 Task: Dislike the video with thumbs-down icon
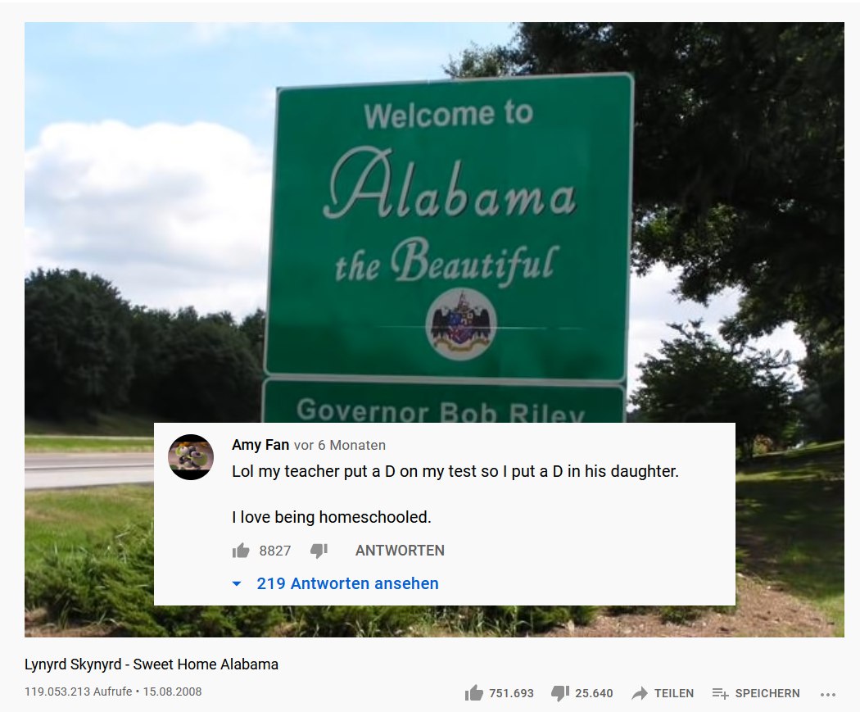560,693
